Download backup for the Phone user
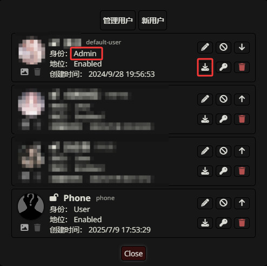Screen dimensions: 267x266 [205, 223]
